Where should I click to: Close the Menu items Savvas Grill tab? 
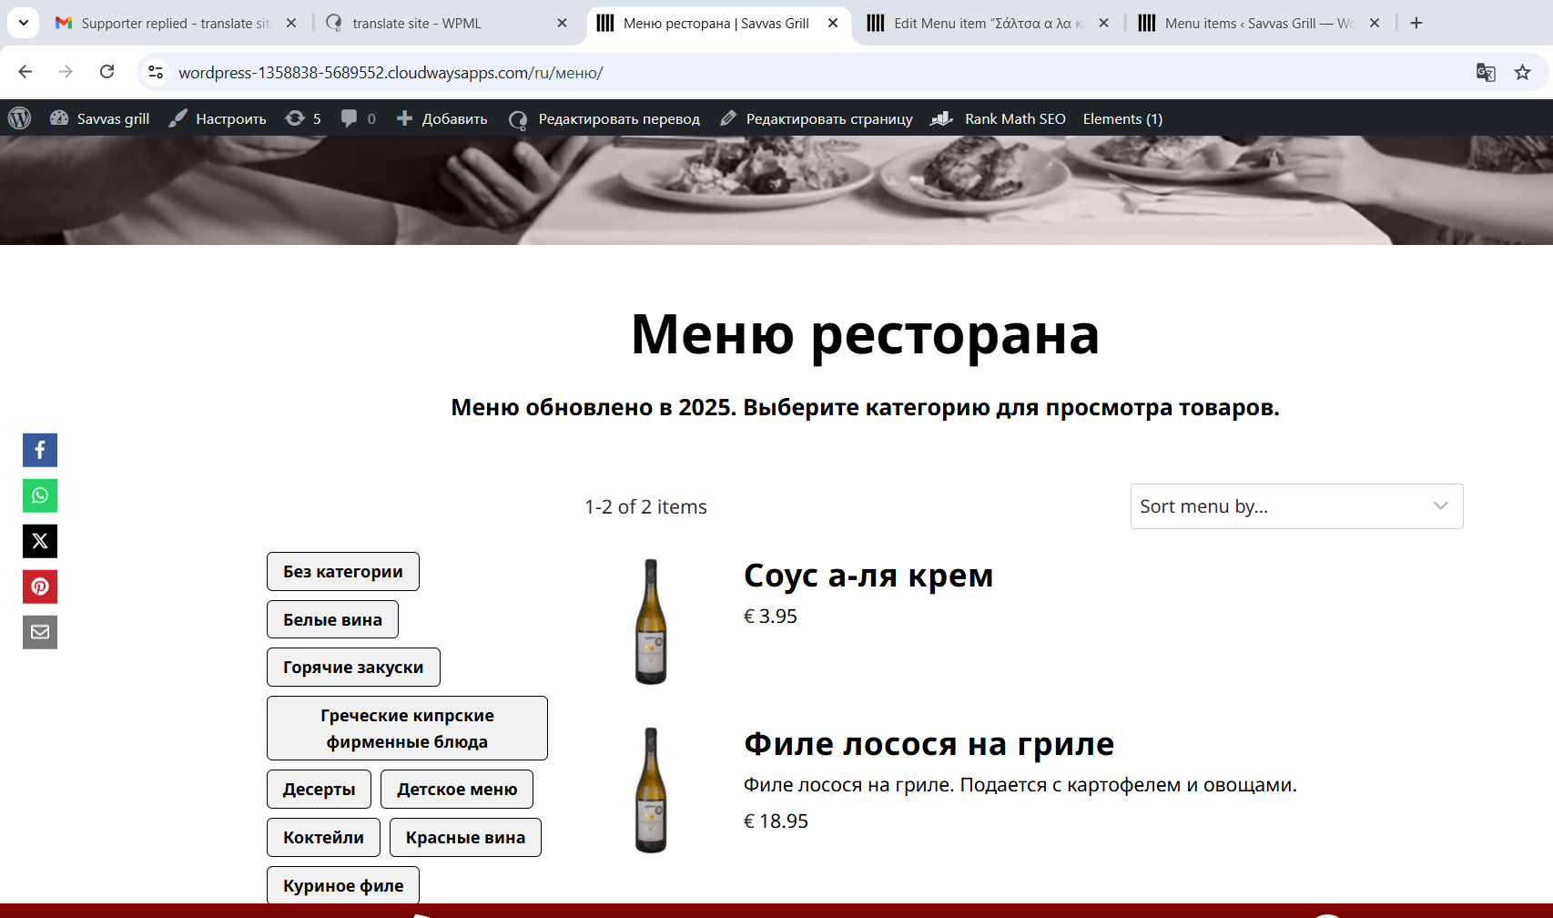coord(1375,23)
